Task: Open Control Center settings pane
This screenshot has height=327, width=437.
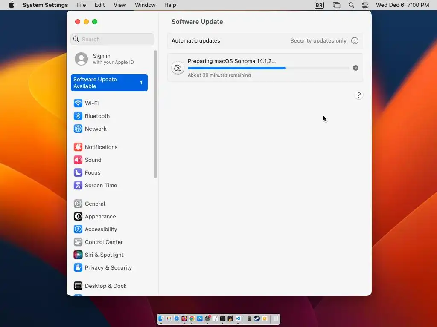Action: coord(98,242)
